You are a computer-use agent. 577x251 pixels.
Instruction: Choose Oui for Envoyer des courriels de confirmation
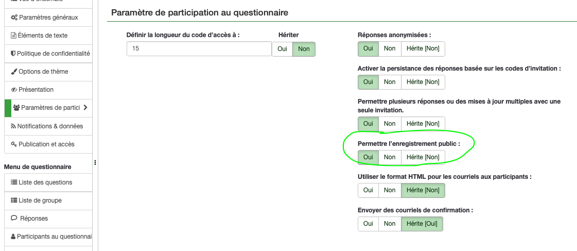pyautogui.click(x=368, y=224)
